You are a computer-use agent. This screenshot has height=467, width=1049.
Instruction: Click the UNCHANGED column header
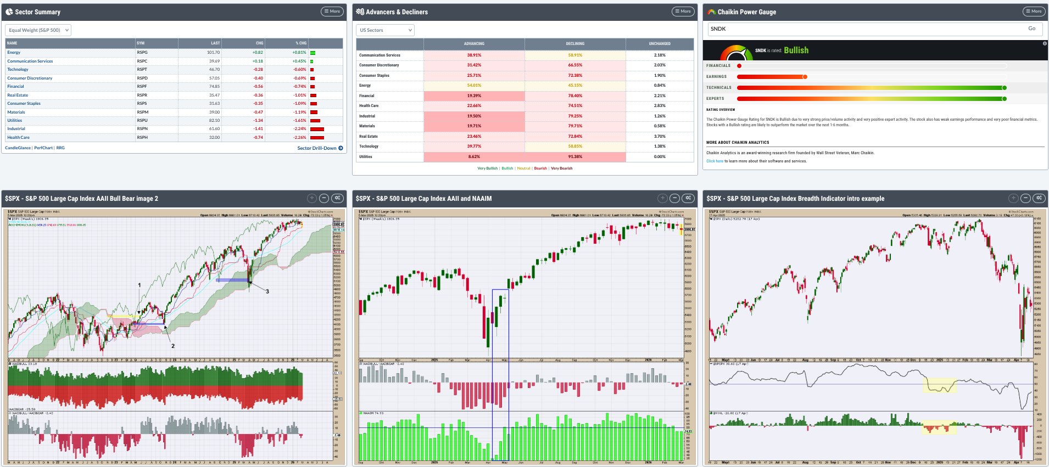pyautogui.click(x=660, y=44)
